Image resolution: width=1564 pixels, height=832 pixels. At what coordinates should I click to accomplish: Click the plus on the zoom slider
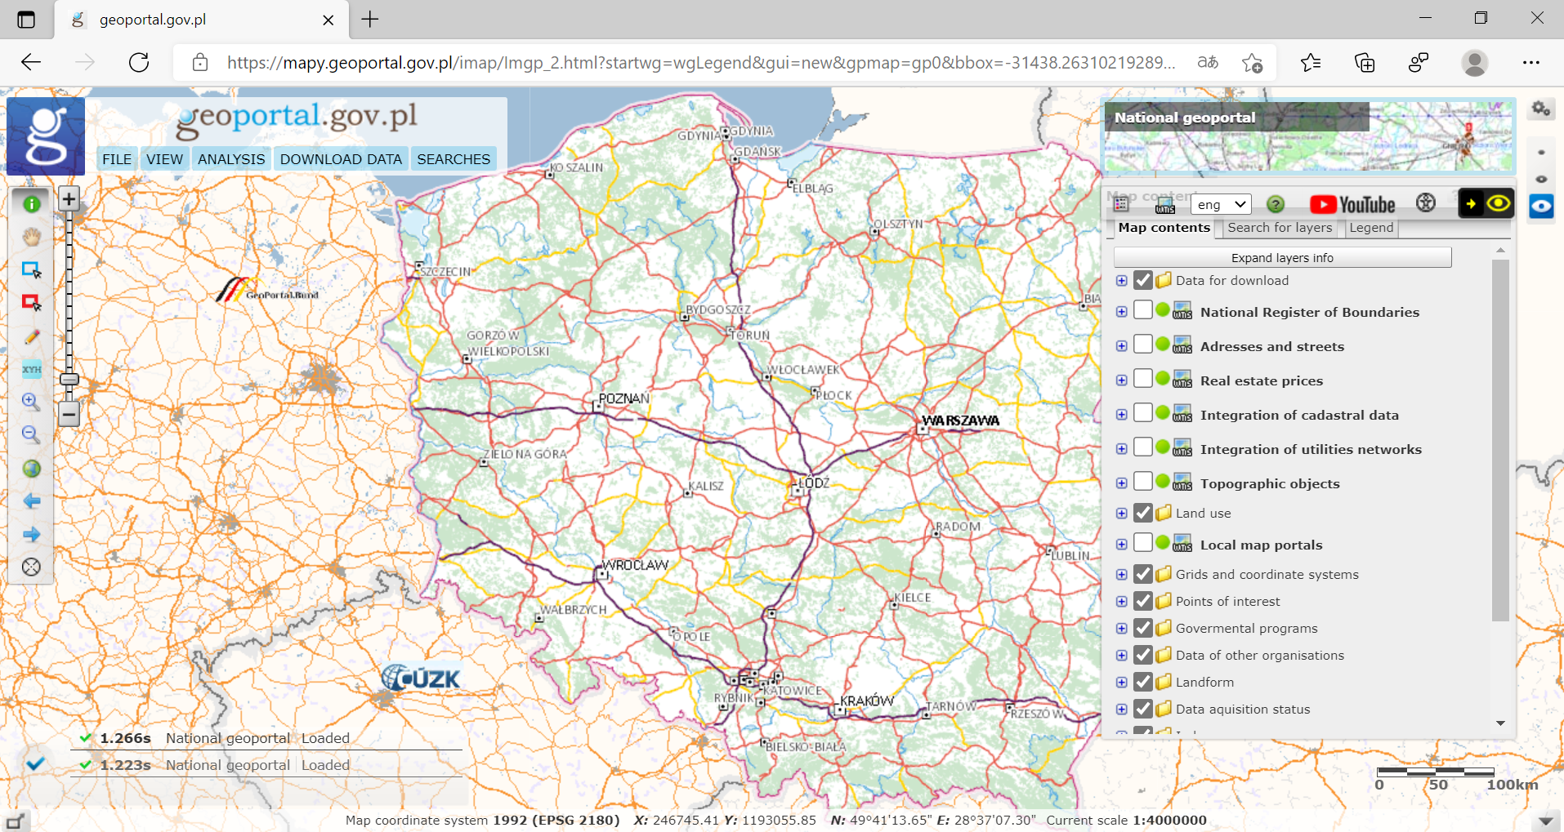(x=69, y=198)
